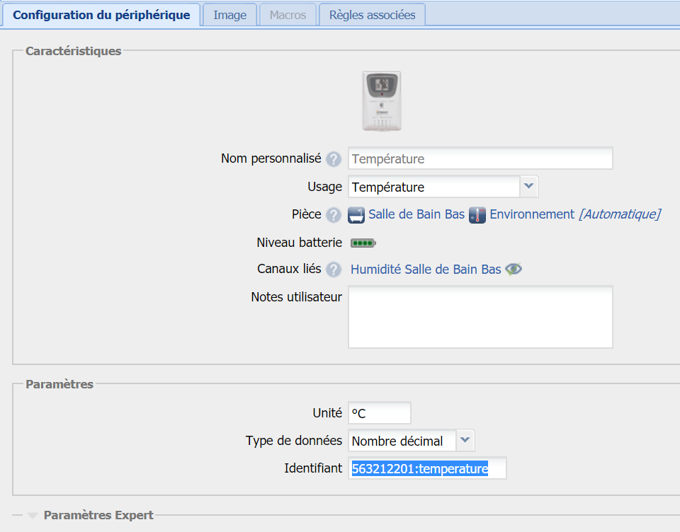Open Type de données dropdown arrow
This screenshot has height=532, width=680.
(x=465, y=440)
